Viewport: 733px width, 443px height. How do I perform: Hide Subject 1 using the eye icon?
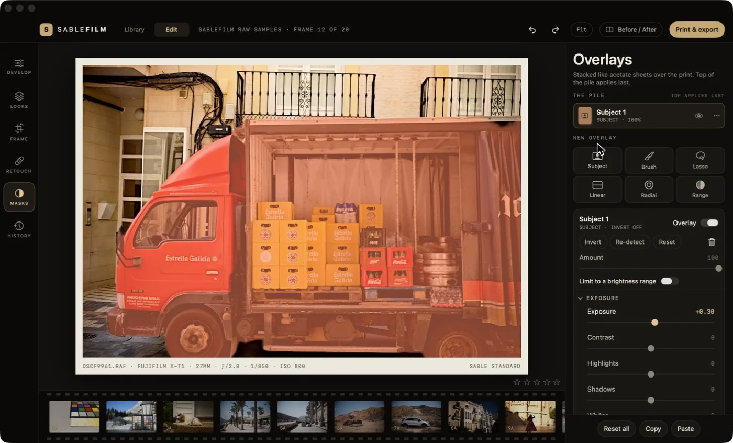(698, 116)
